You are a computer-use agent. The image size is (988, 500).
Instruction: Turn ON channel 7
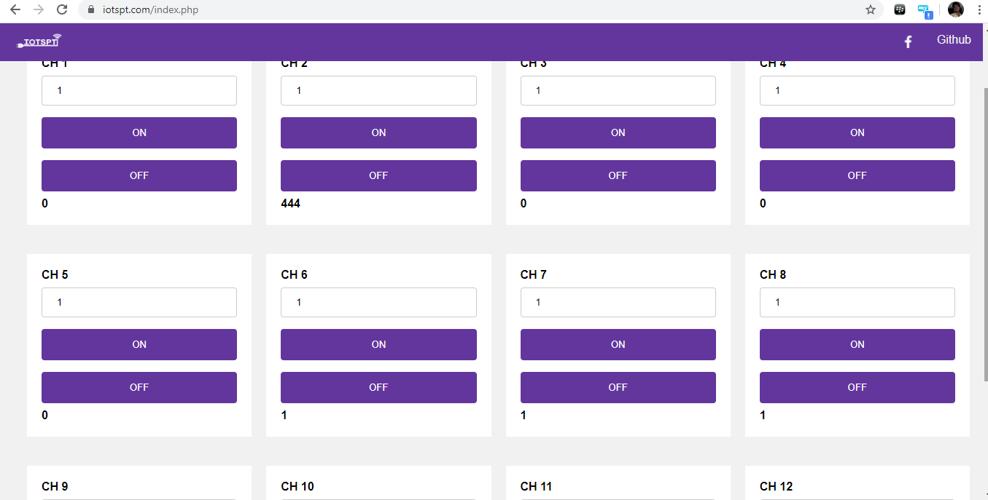618,344
